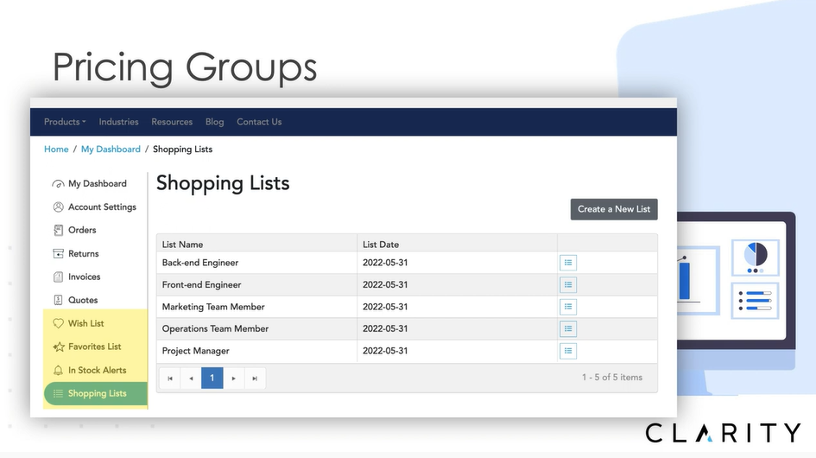Open details icon for Marketing Team Member list
Image resolution: width=816 pixels, height=458 pixels.
click(568, 307)
